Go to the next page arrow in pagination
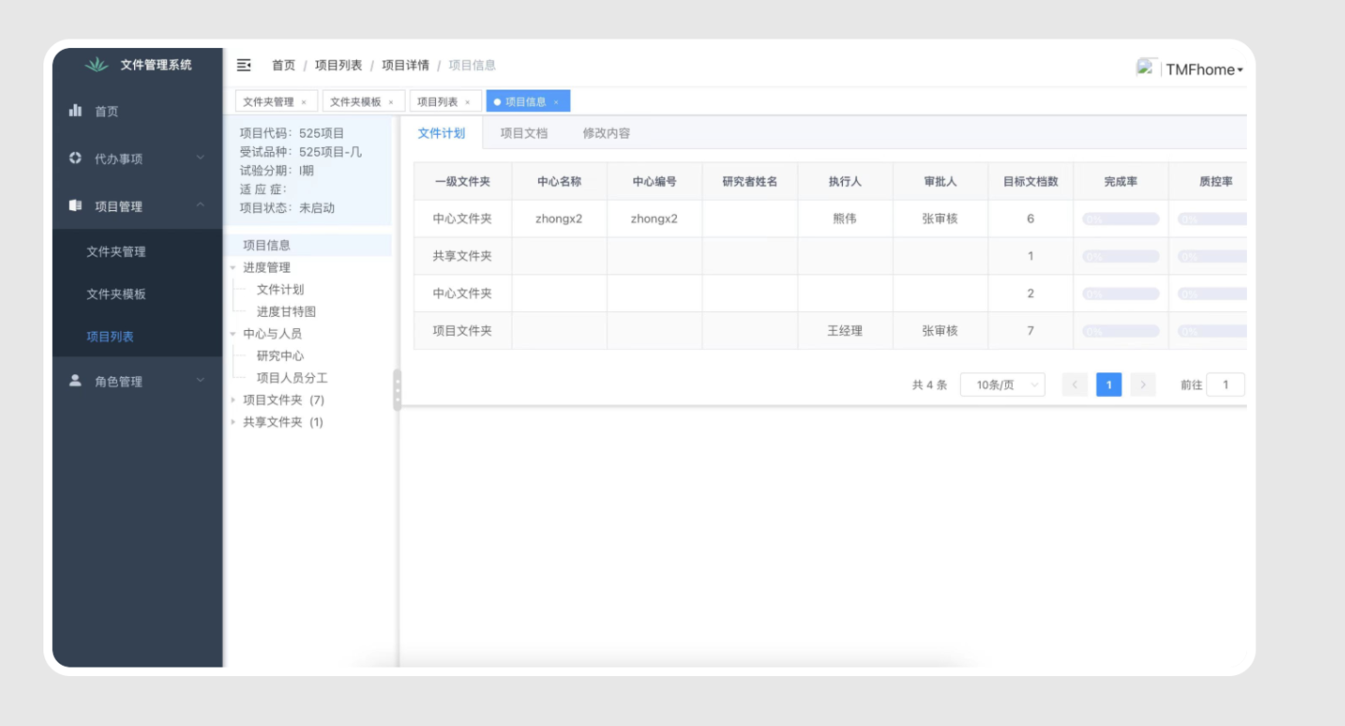This screenshot has width=1345, height=726. tap(1143, 385)
